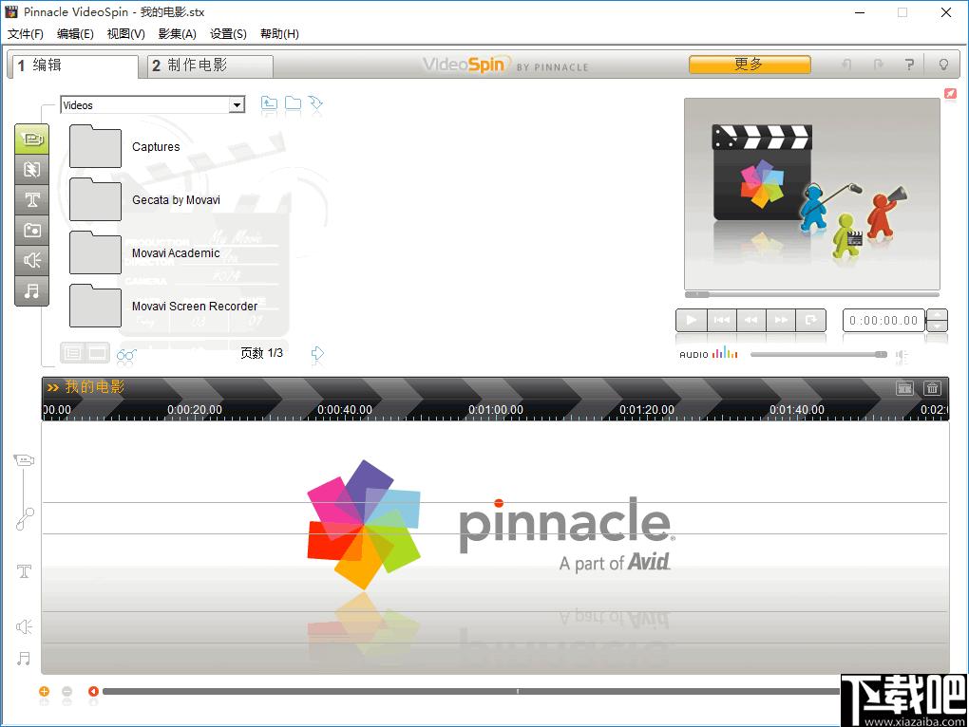Open the 视图(V) menu

click(126, 34)
